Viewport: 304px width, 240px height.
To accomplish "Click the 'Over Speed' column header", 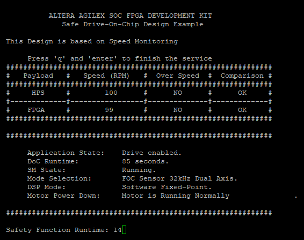I will (178, 76).
